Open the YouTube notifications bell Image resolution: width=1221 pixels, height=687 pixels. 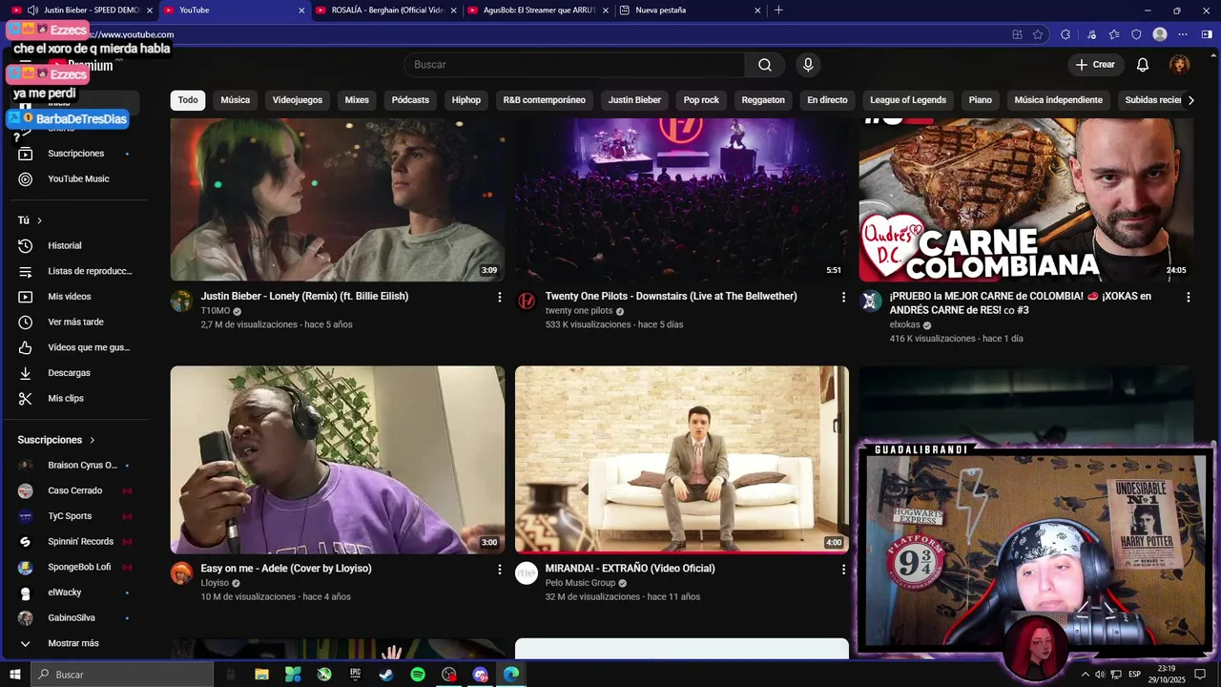click(x=1142, y=65)
